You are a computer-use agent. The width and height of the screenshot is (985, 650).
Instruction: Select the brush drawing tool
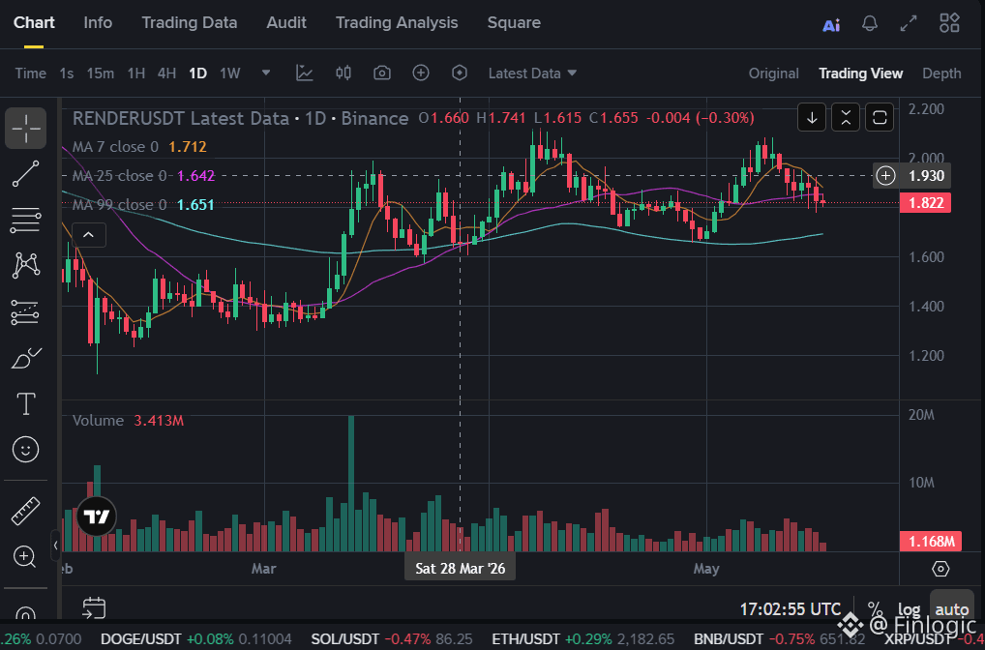point(26,358)
